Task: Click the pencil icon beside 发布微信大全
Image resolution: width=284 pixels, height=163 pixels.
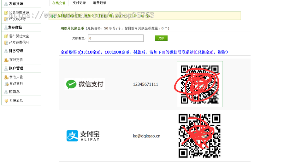Action: [6, 36]
